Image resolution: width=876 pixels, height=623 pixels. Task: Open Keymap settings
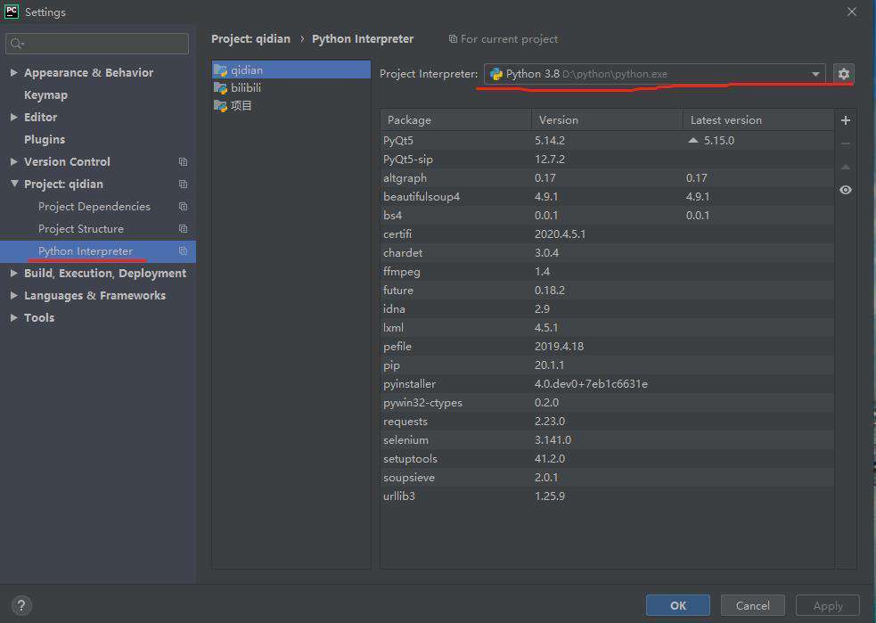pos(45,95)
